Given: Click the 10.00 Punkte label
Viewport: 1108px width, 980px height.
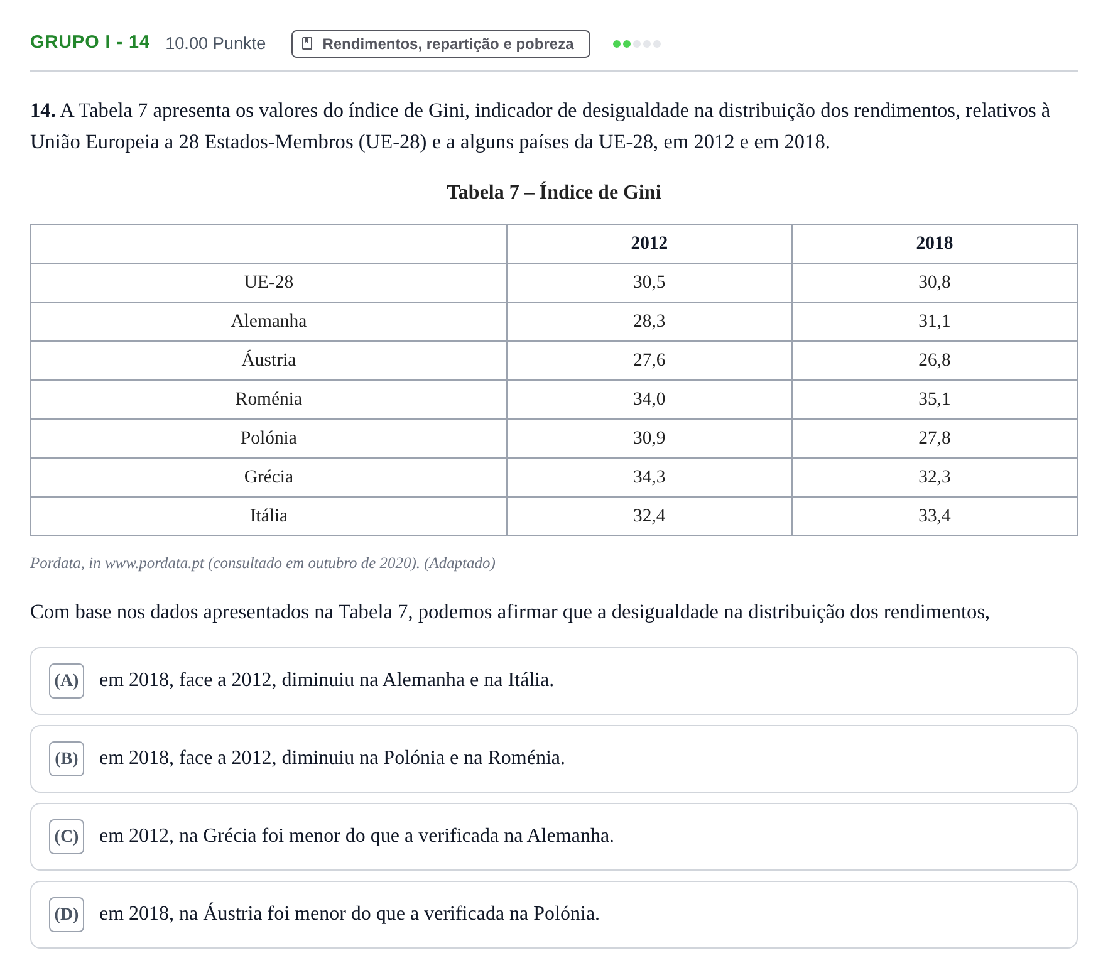Looking at the screenshot, I should [x=215, y=43].
